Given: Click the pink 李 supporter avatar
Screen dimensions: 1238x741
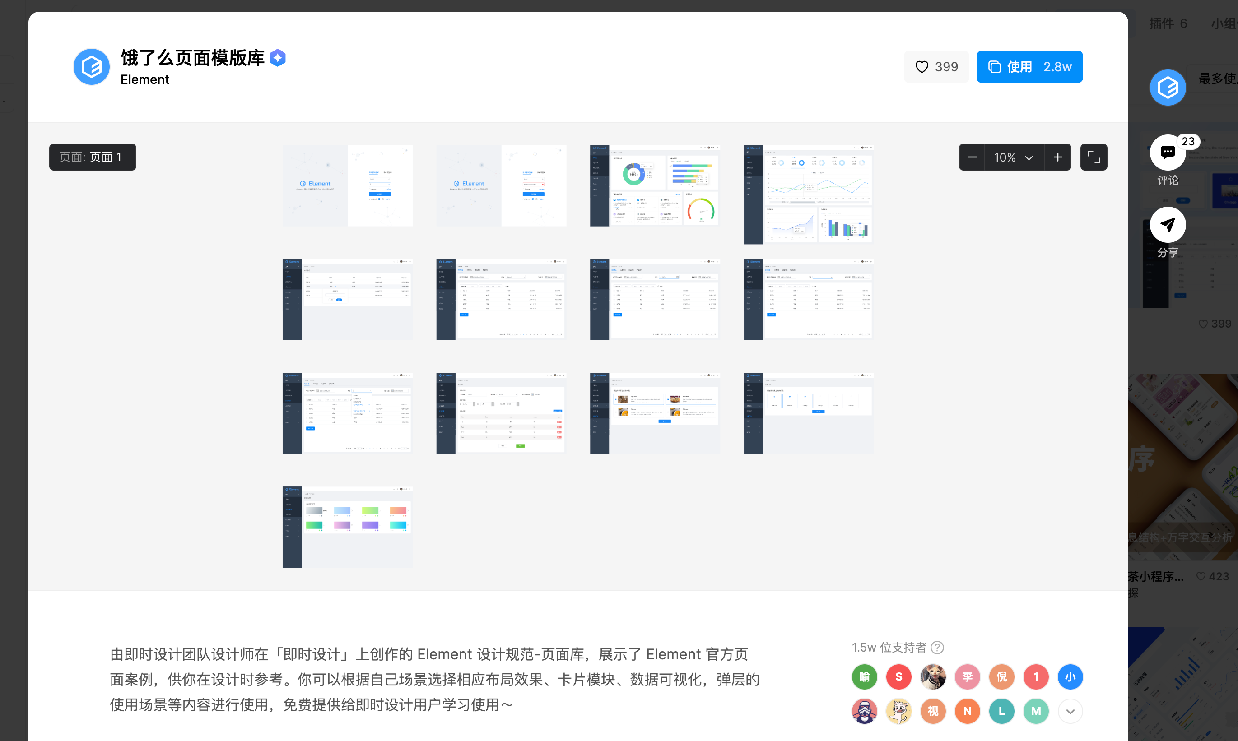Looking at the screenshot, I should (967, 677).
